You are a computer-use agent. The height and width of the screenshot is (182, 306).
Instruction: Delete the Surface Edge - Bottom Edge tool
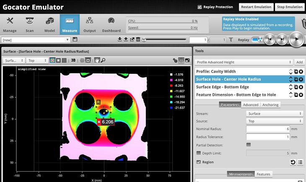point(301,87)
